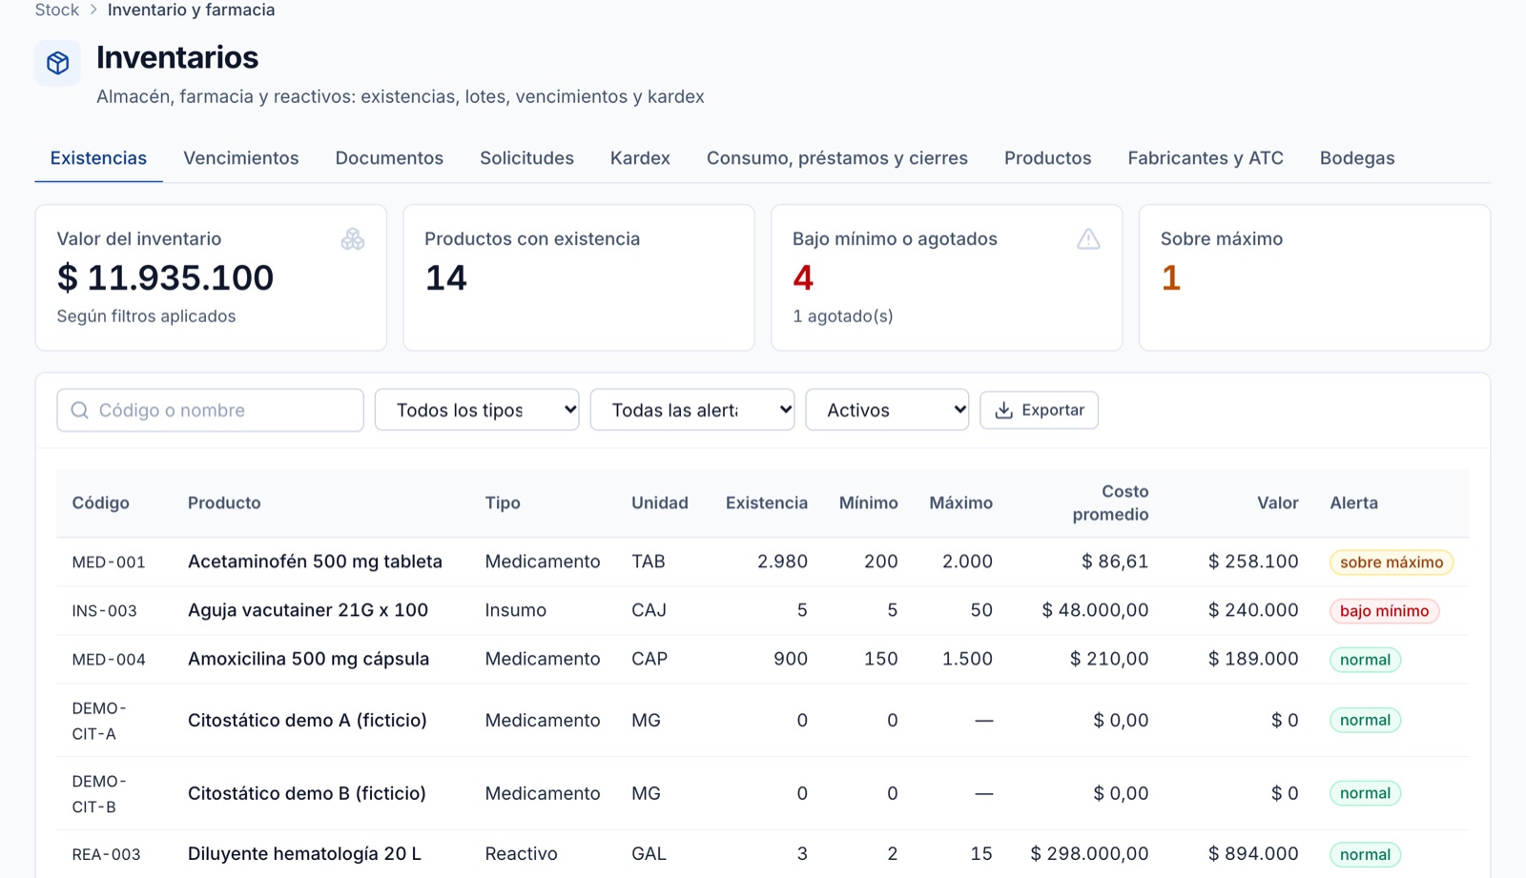
Task: Click the bajo mínimo alert badge
Action: point(1384,611)
